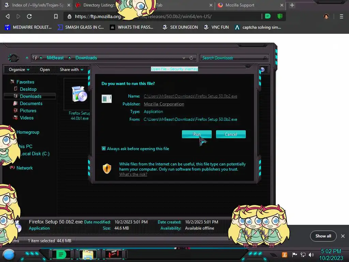Select the Firefox Setup 44.0b1.exe file icon
This screenshot has height=262, width=349.
tap(79, 94)
